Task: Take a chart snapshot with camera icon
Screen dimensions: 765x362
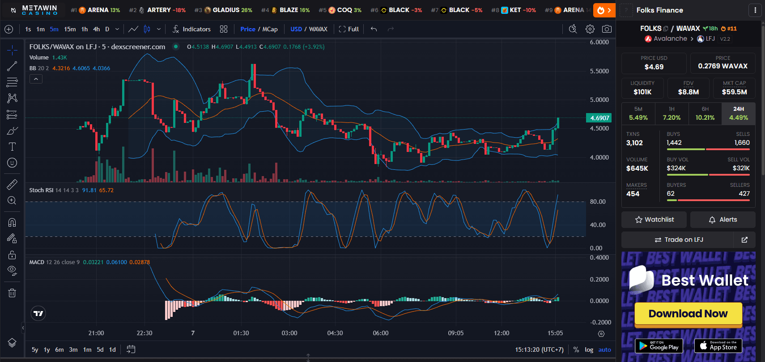Action: pyautogui.click(x=607, y=29)
